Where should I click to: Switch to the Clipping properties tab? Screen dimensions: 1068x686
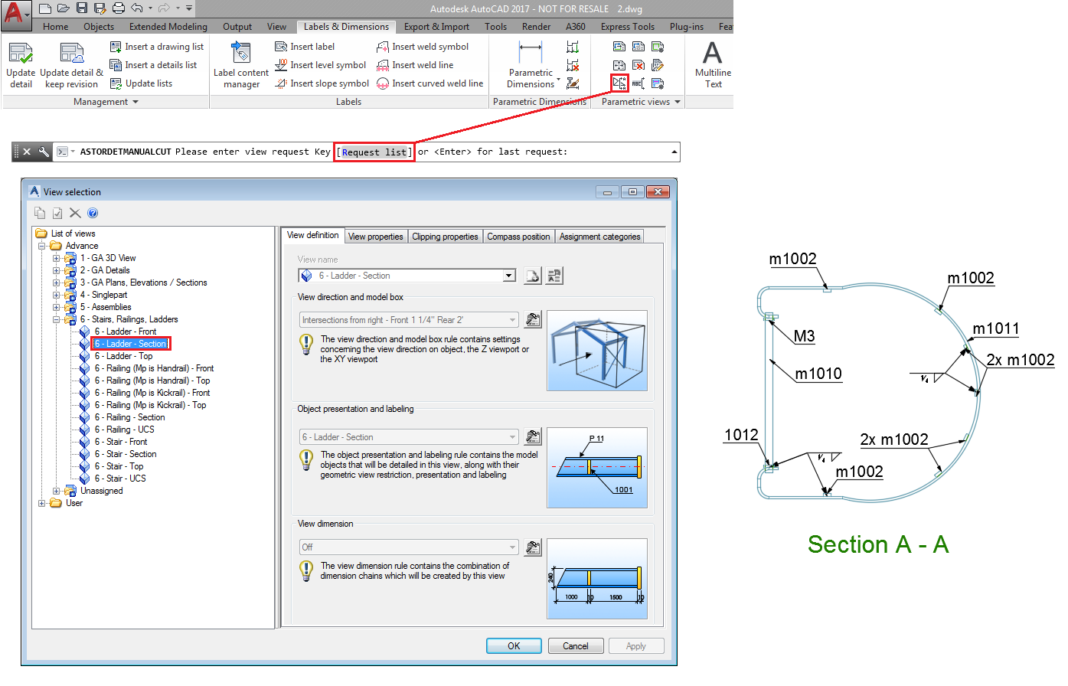pos(445,237)
